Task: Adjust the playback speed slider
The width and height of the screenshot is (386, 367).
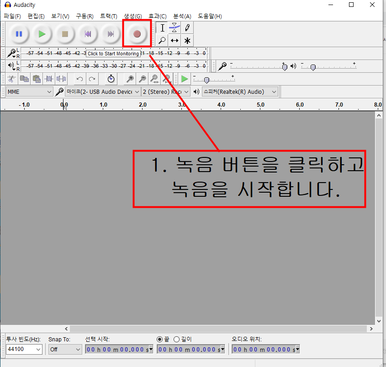Action: [x=207, y=80]
